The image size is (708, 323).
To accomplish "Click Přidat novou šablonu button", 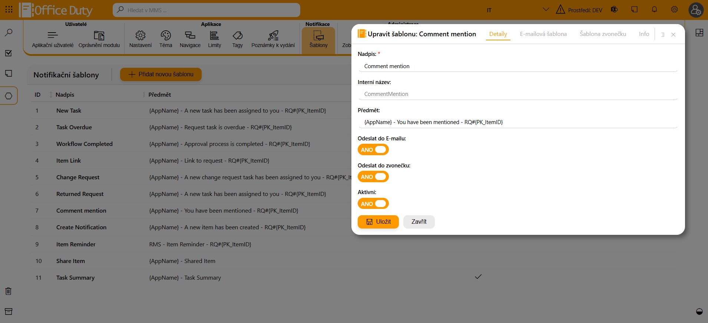I will 161,74.
